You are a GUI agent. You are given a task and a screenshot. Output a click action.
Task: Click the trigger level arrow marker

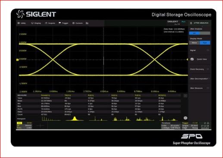point(187,59)
